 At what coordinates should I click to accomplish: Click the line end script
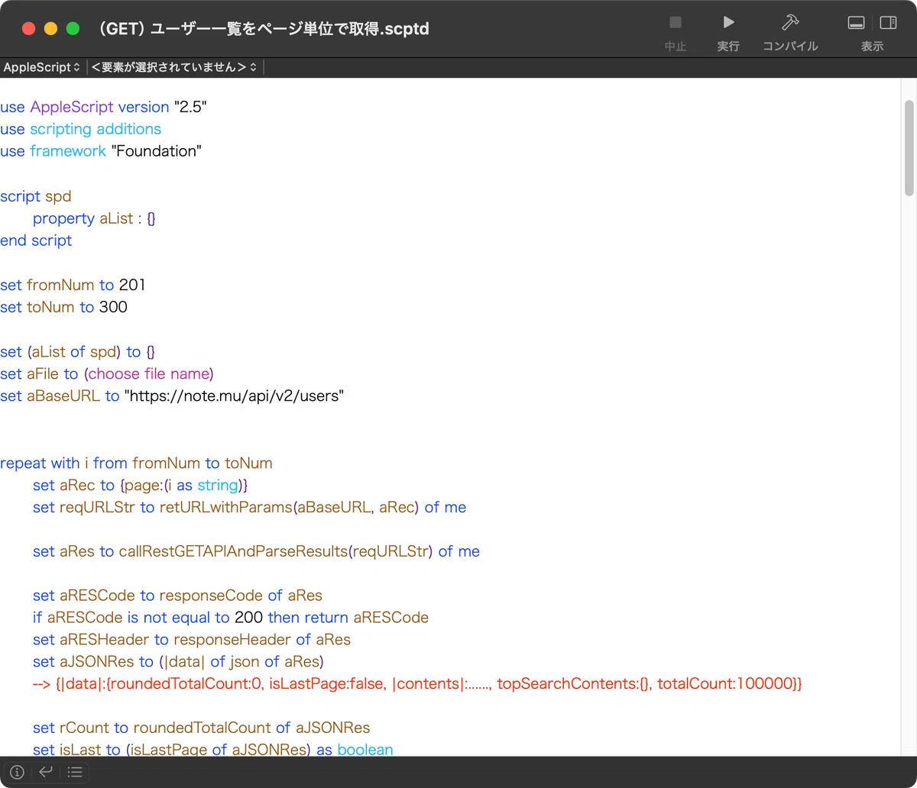(36, 241)
